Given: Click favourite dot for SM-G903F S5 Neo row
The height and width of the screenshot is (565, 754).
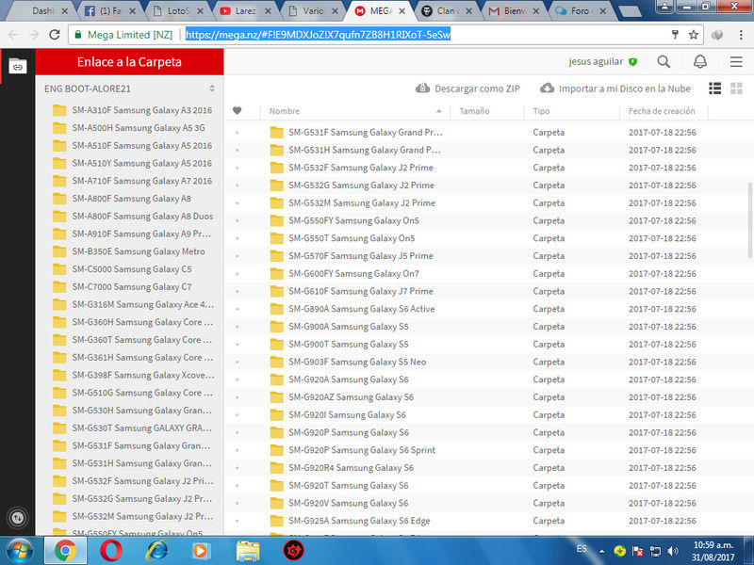Looking at the screenshot, I should pyautogui.click(x=238, y=363).
